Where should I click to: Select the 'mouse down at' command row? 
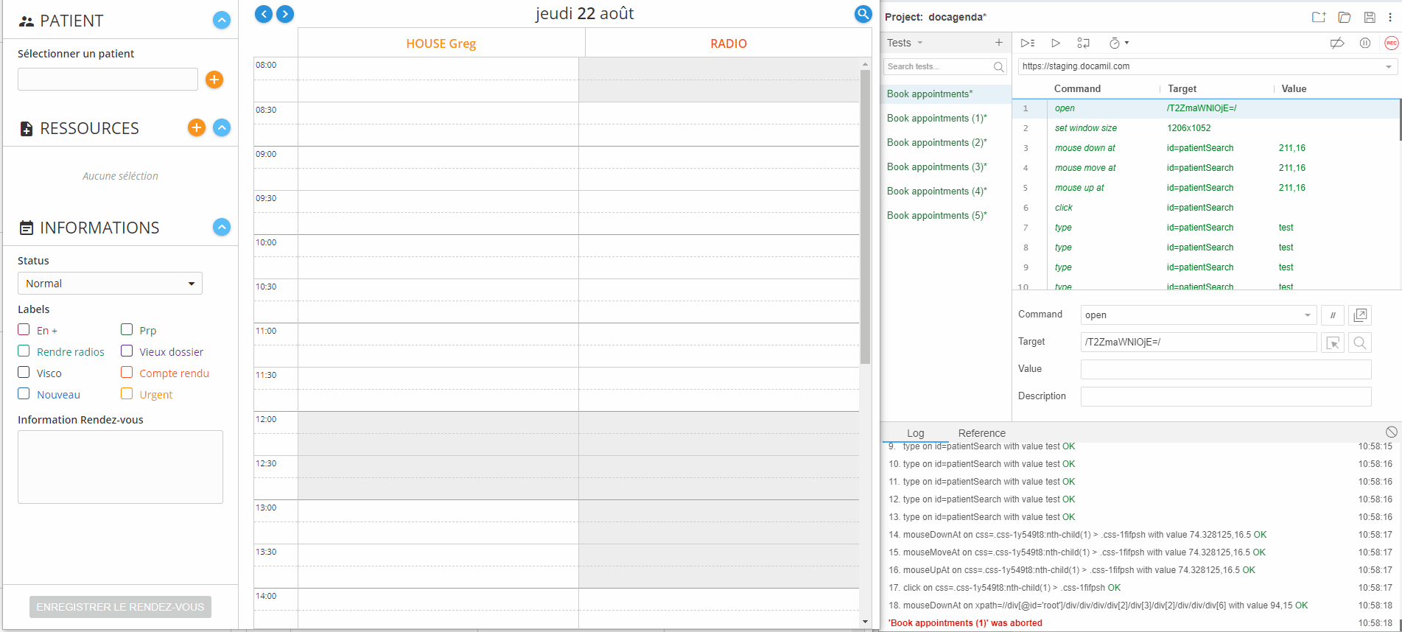1206,148
